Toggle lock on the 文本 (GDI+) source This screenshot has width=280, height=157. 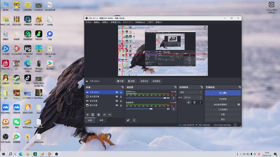121,92
